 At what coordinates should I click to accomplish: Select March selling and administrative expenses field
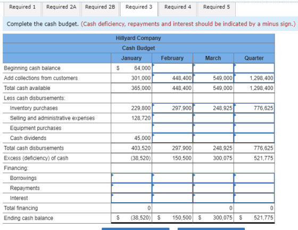tap(213, 118)
